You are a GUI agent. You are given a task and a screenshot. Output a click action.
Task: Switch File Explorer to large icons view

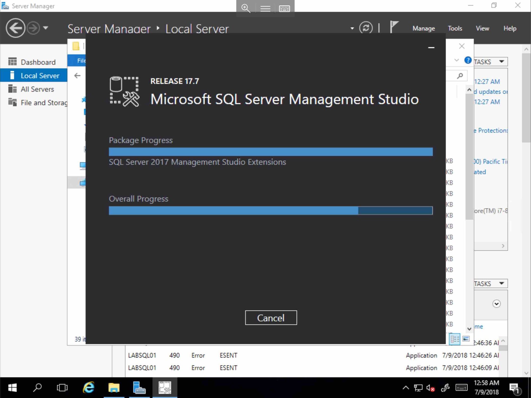[x=466, y=339]
